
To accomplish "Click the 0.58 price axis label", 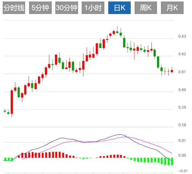I will [182, 125].
